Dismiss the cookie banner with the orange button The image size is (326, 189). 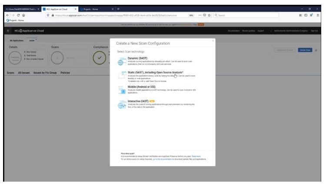[201, 25]
